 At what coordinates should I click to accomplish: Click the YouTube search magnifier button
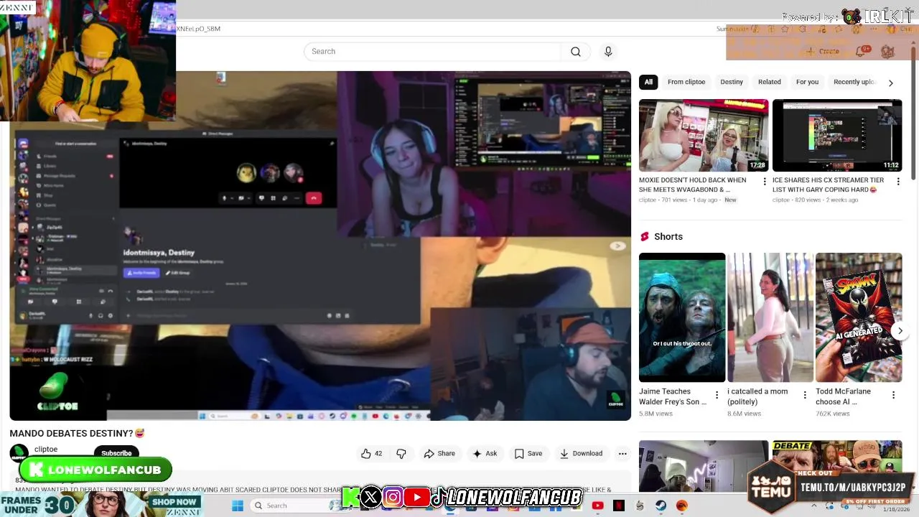576,52
